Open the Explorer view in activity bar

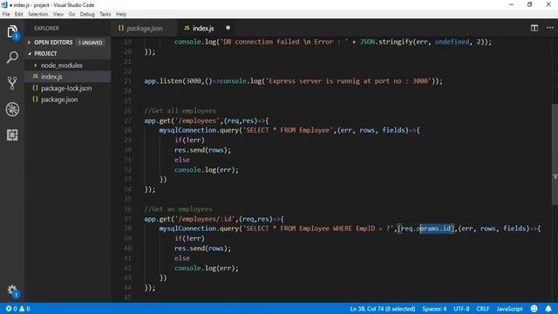(12, 32)
